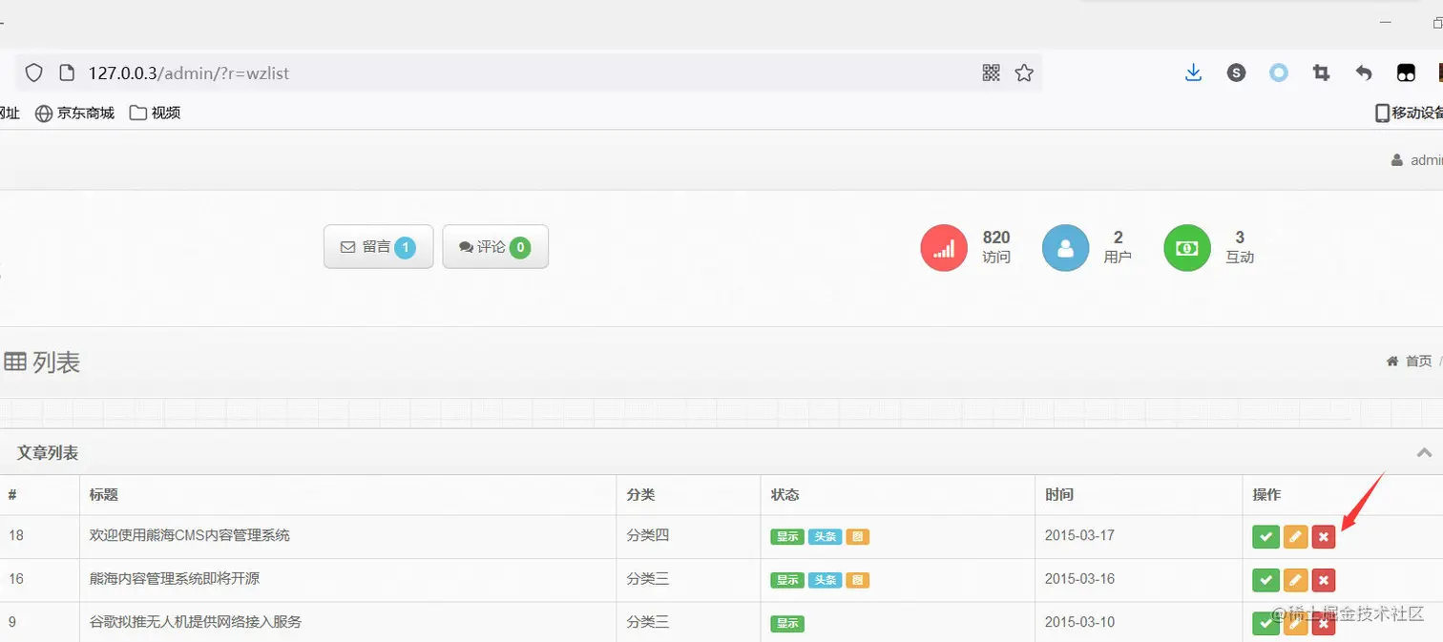This screenshot has width=1443, height=642.
Task: Click the green 互动 money icon
Action: 1187,248
